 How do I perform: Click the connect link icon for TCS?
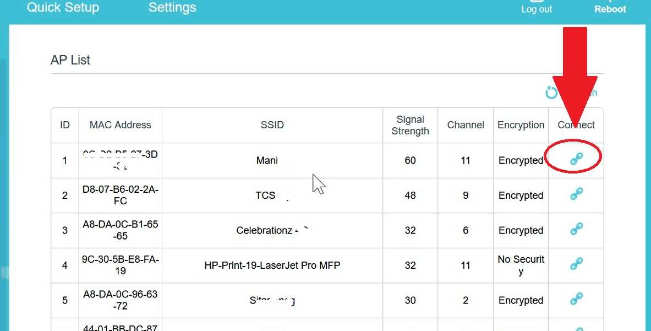[576, 193]
